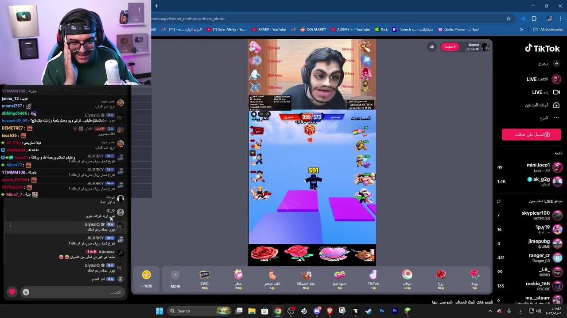Open File Explorer from taskbar
The image size is (567, 318).
(x=252, y=311)
